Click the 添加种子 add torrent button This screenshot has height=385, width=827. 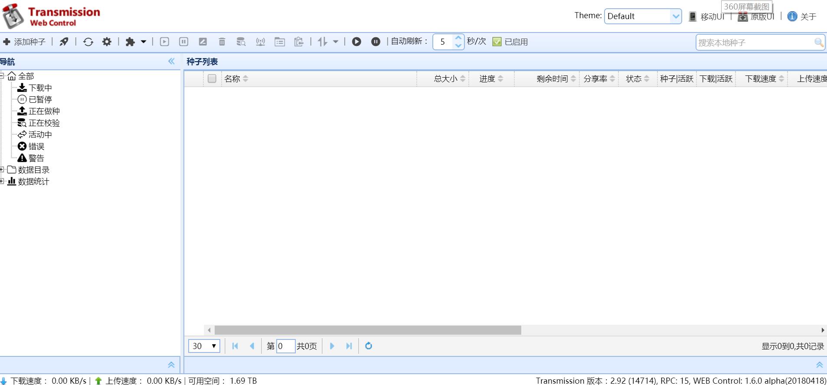24,42
